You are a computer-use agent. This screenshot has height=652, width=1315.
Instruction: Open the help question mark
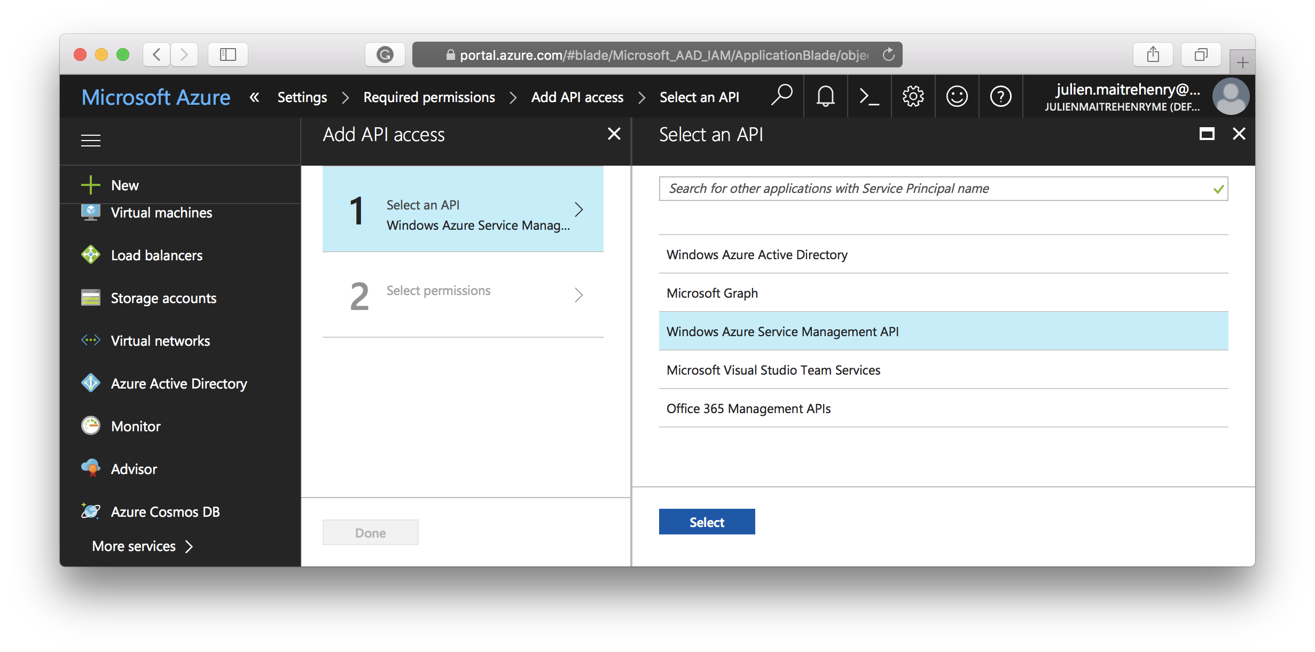[x=1001, y=97]
